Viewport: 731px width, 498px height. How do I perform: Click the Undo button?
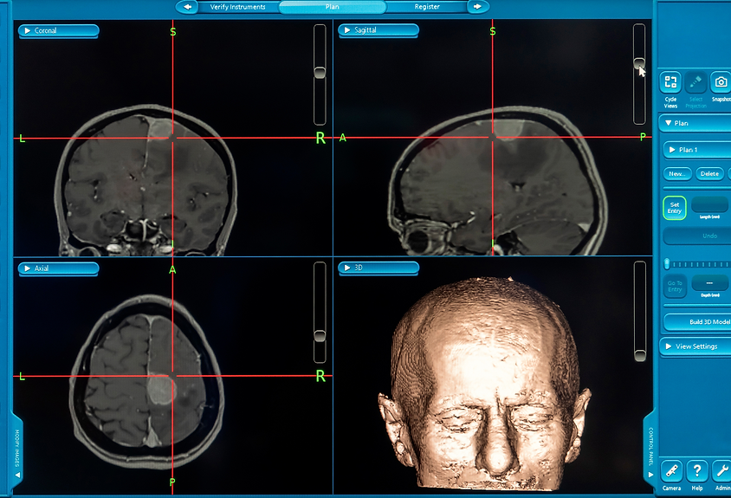pos(697,236)
